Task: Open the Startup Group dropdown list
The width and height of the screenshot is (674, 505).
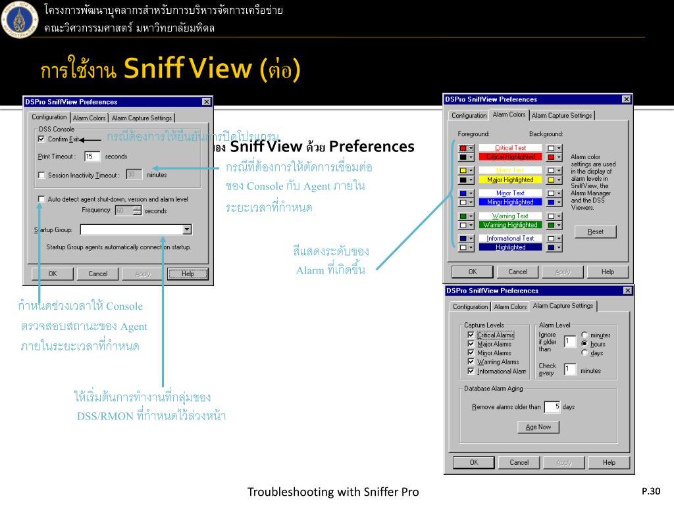Action: click(x=186, y=229)
